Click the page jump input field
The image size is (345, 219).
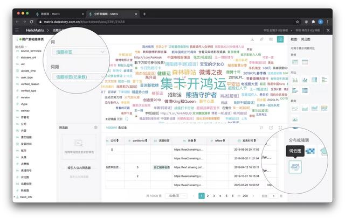pyautogui.click(x=273, y=196)
